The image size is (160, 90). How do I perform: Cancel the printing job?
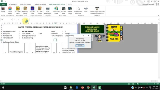pyautogui.click(x=80, y=46)
